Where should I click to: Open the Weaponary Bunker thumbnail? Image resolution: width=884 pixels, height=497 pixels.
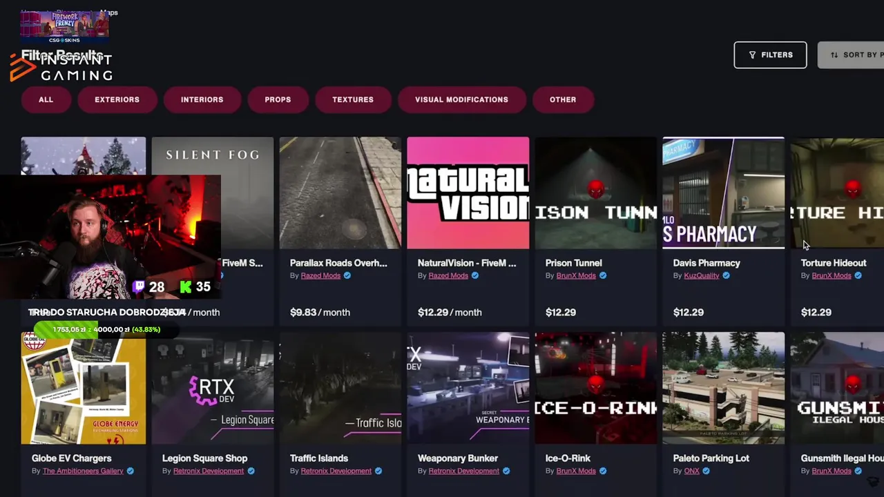coord(468,388)
